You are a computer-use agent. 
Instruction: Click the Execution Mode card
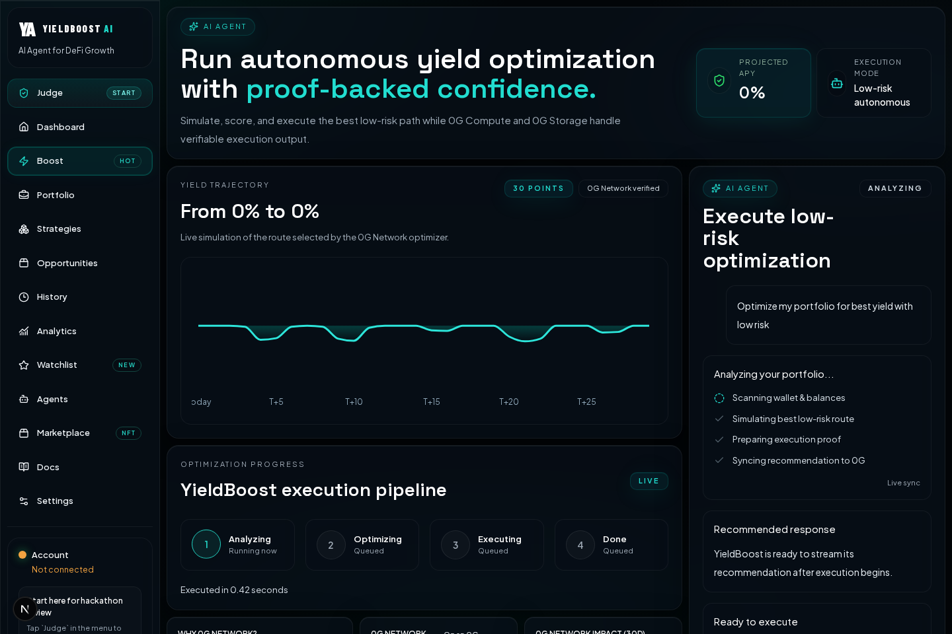(x=874, y=83)
